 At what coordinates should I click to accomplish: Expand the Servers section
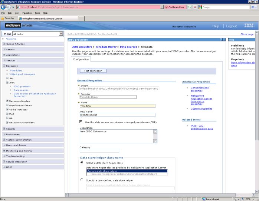(4, 49)
